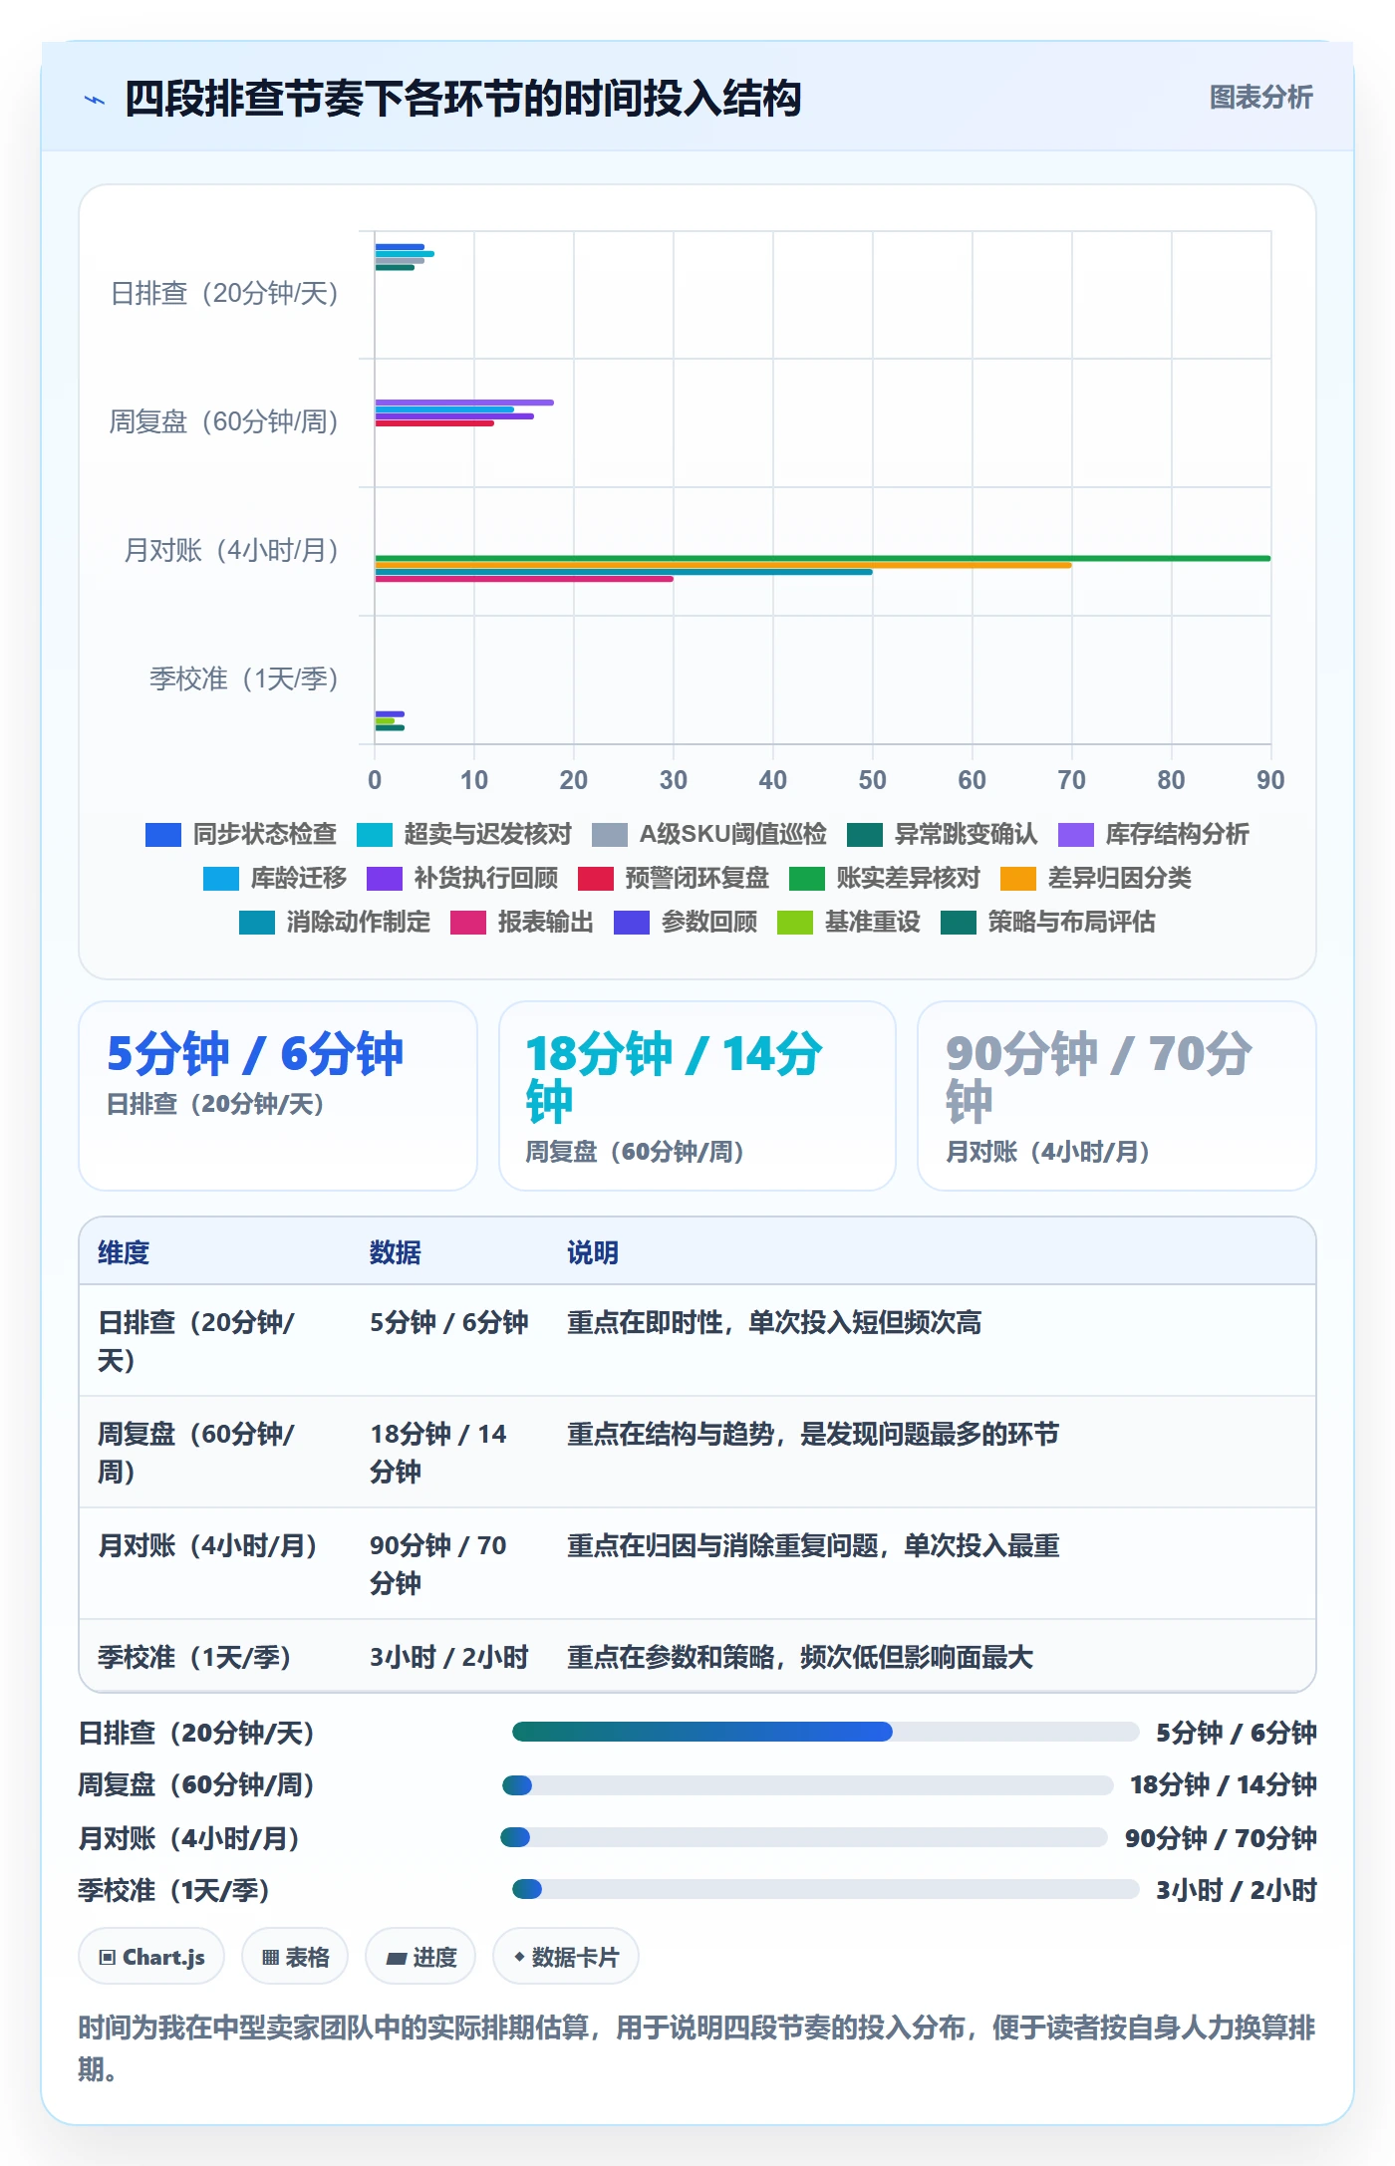Toggle the 基准重设 legend swatch
This screenshot has height=2166, width=1395.
coord(795,922)
